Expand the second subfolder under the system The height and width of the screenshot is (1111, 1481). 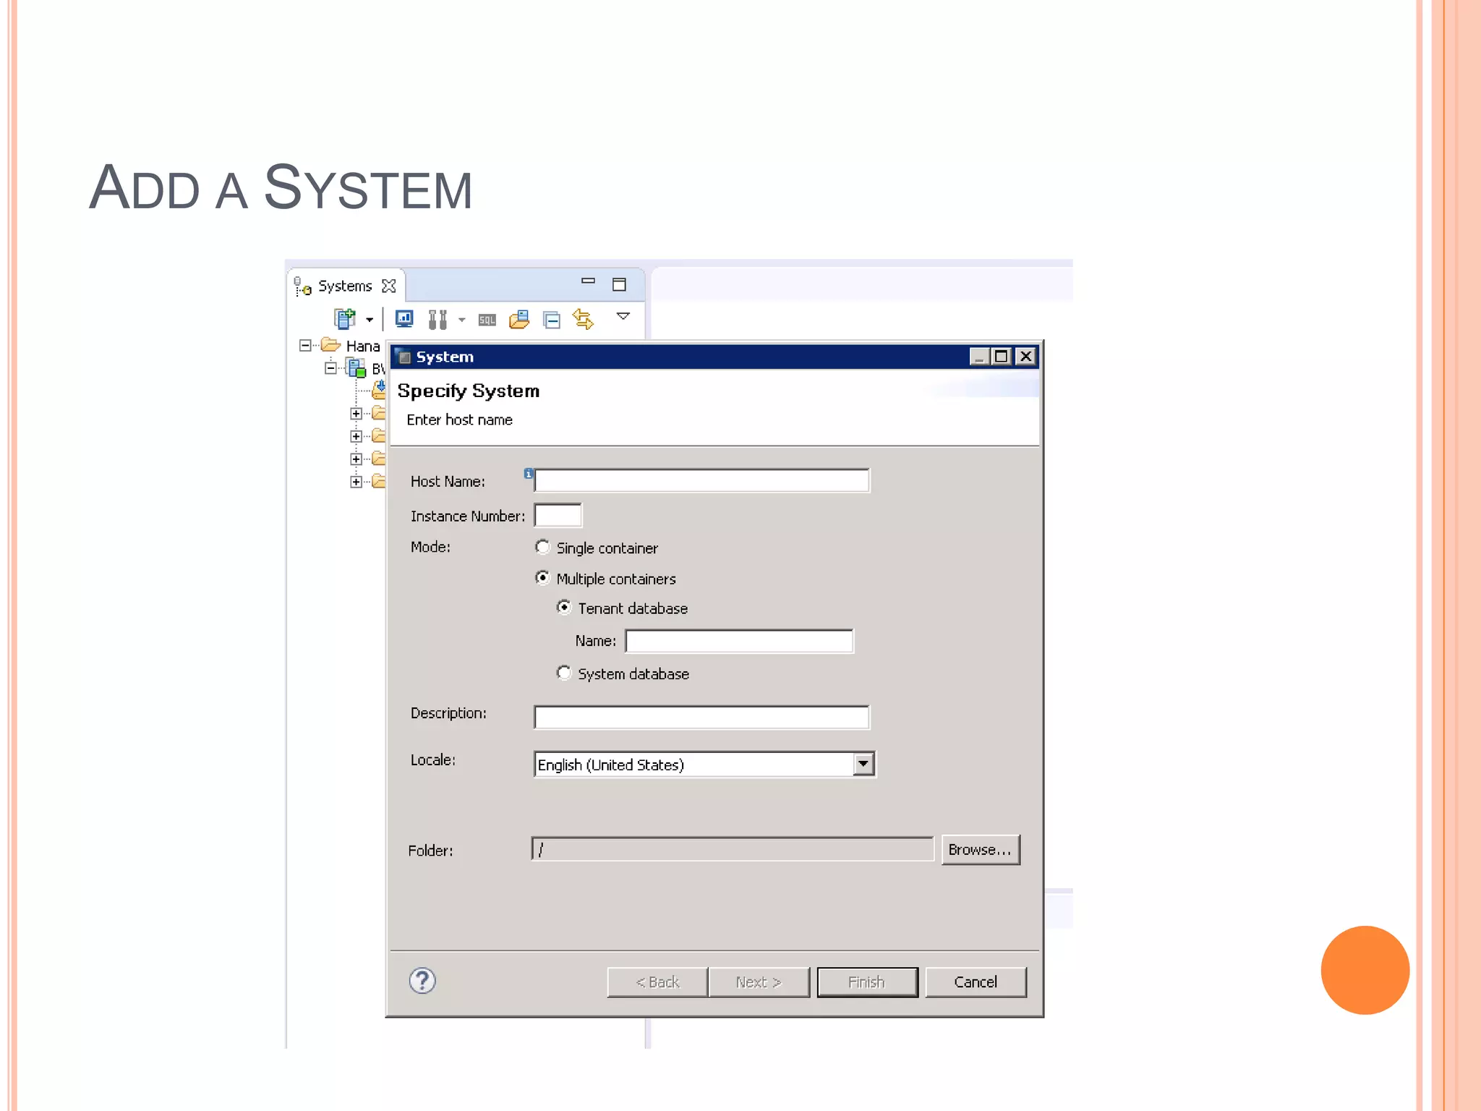(356, 436)
